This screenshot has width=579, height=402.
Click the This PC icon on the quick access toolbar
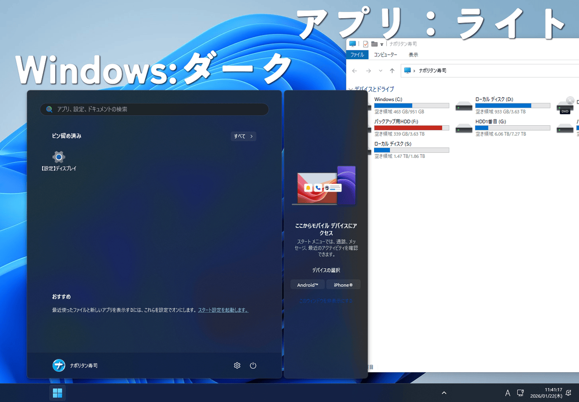pos(352,44)
